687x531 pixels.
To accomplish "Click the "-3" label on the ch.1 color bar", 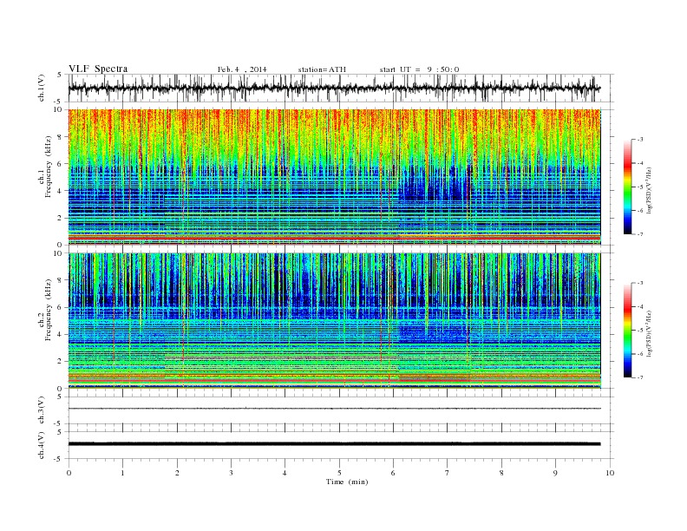I will pos(640,140).
